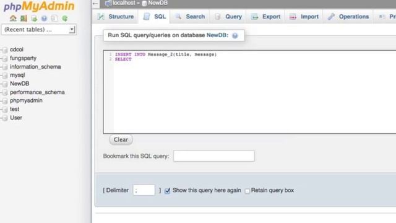Switch to the Search tab
This screenshot has width=396, height=223.
(x=190, y=17)
